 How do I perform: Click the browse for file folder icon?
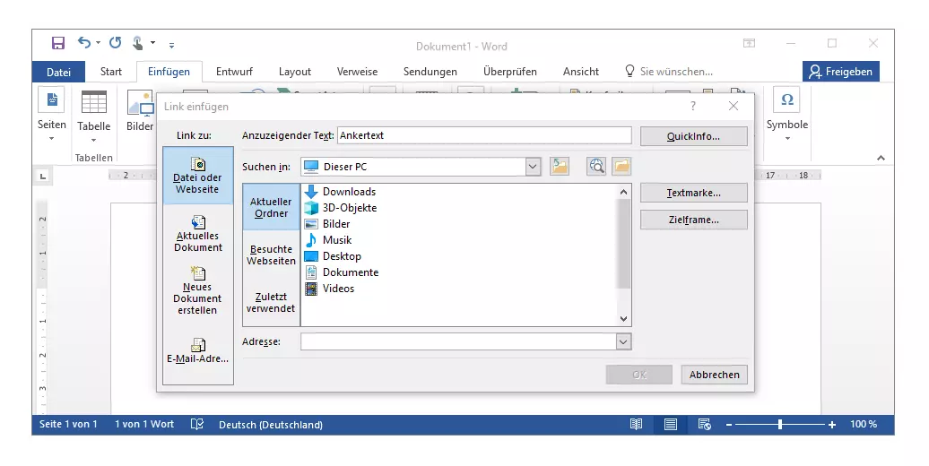[621, 166]
